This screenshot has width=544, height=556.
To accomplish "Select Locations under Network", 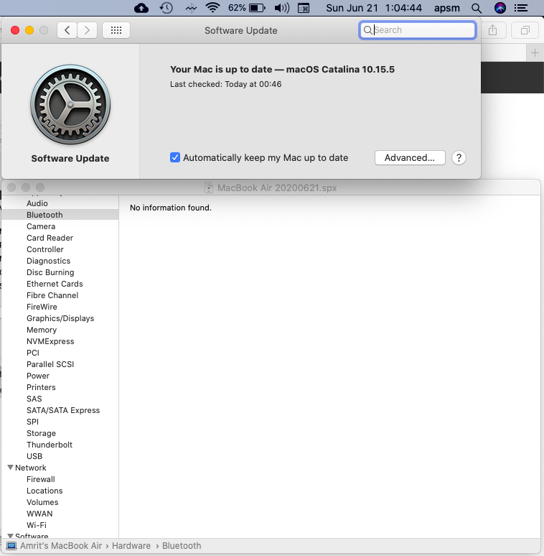I will [44, 491].
